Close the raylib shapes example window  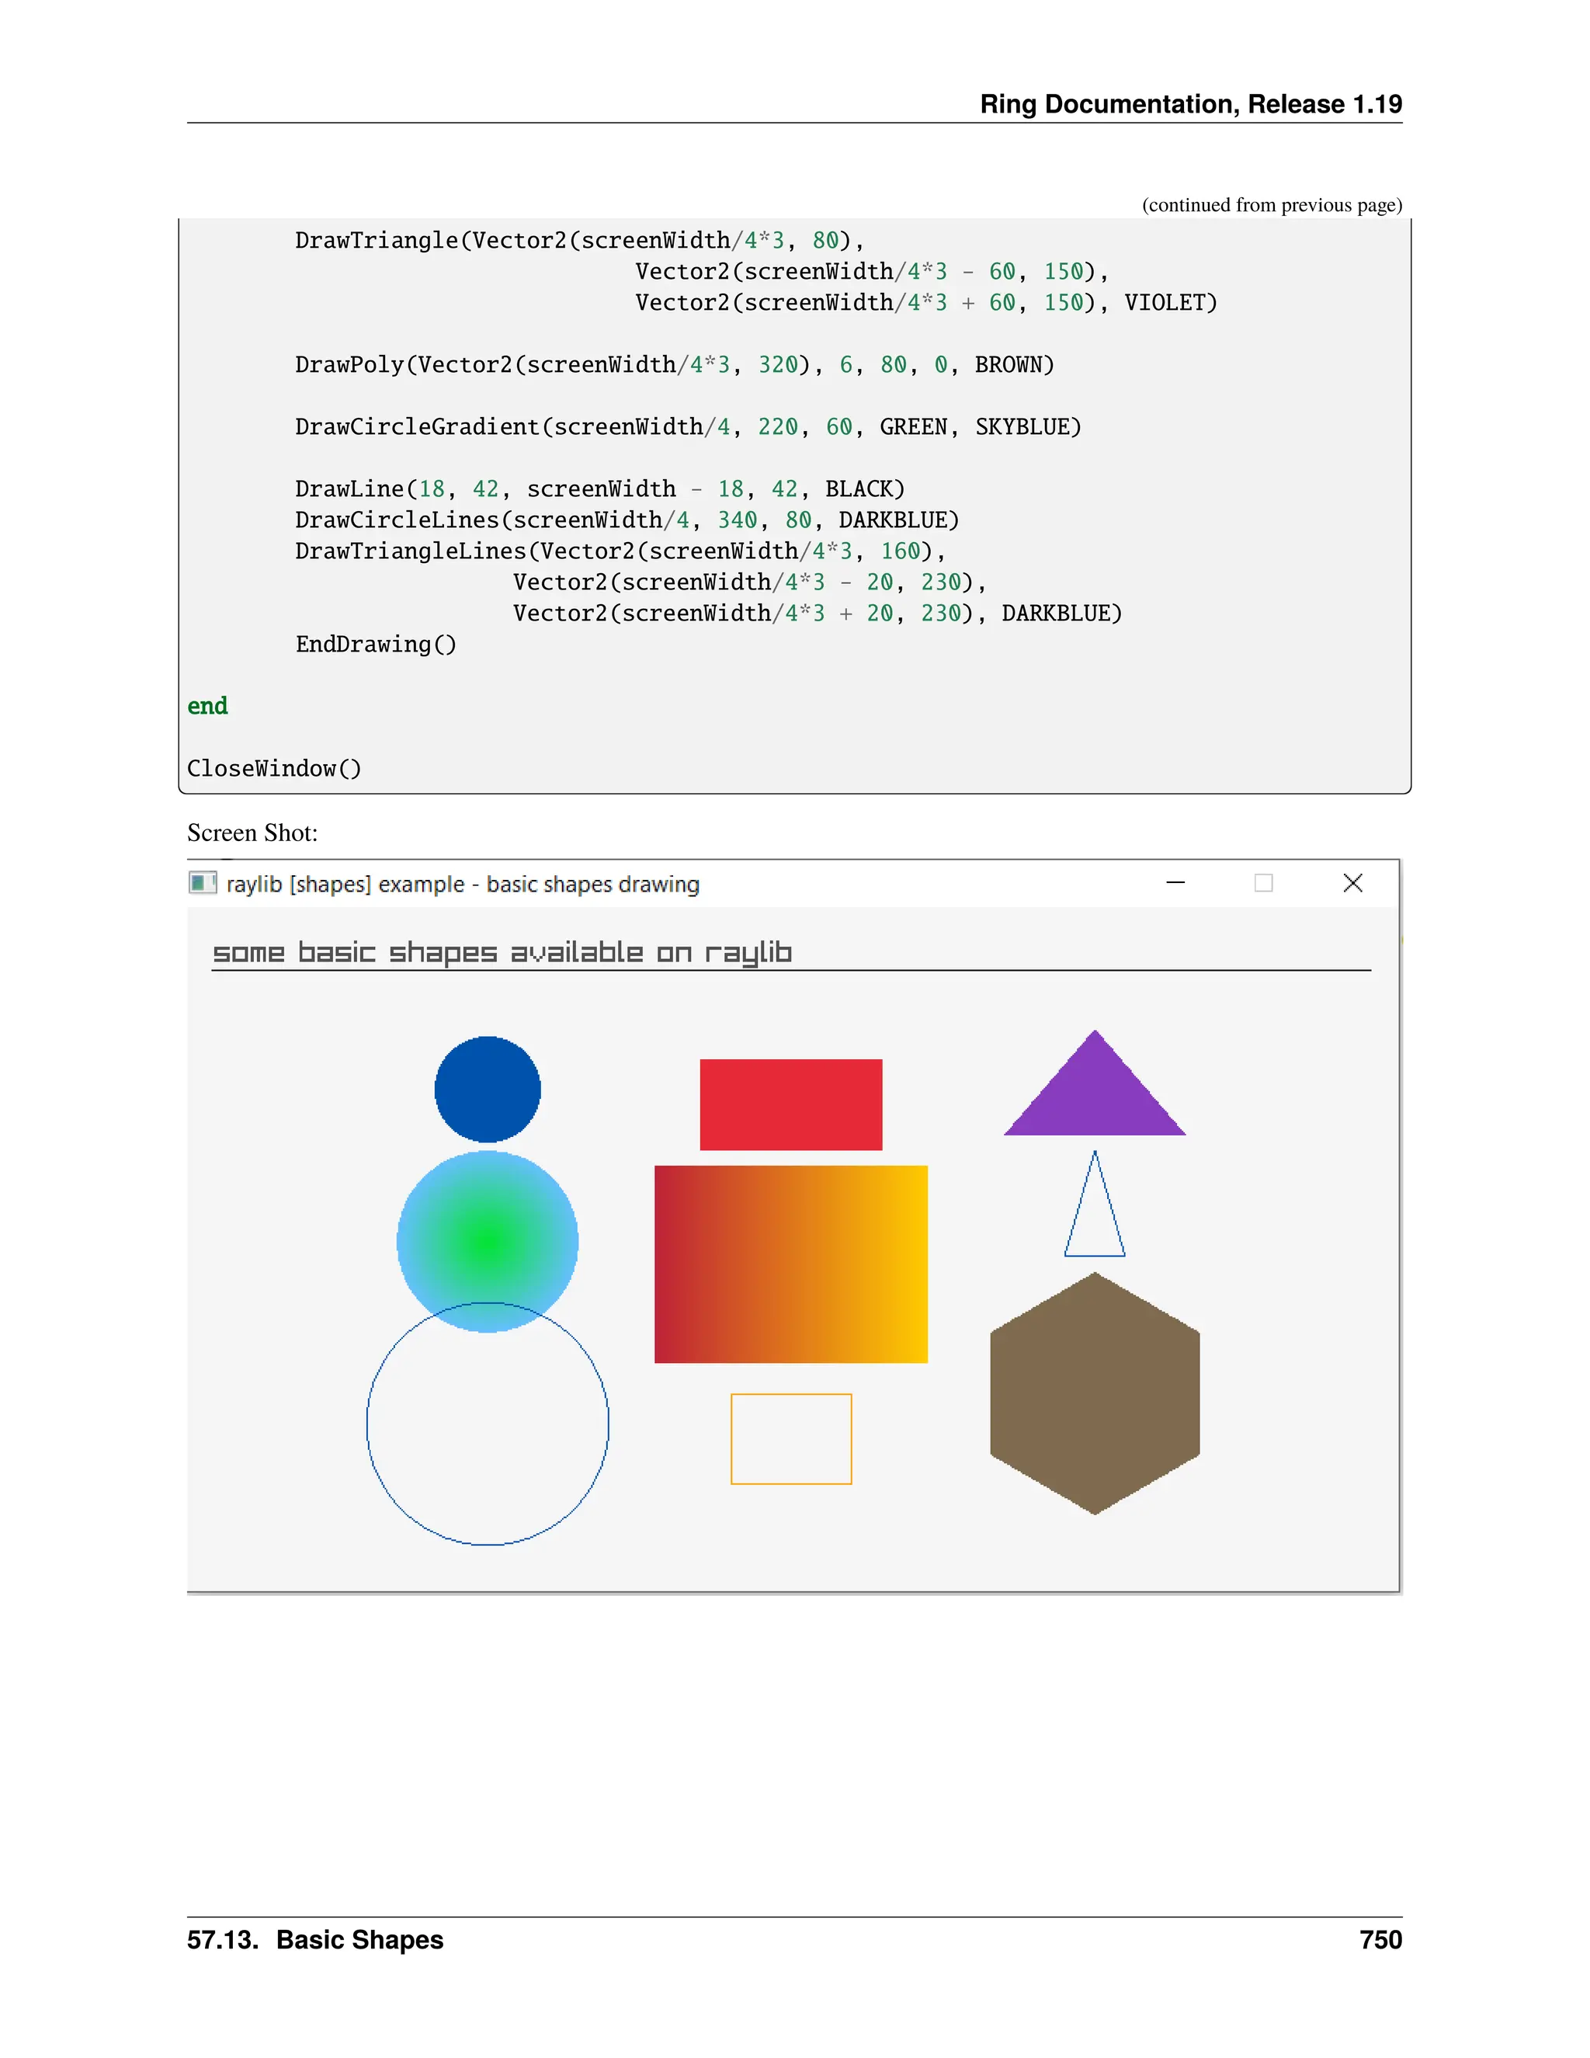1352,883
